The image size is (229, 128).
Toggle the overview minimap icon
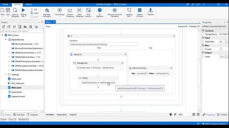coord(198,114)
